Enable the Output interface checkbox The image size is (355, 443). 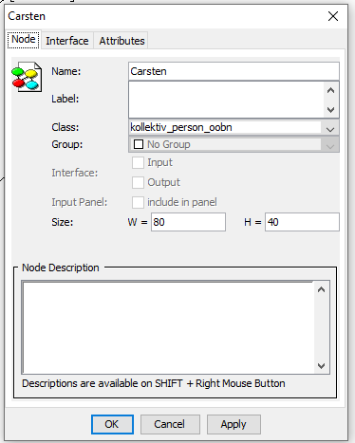[x=138, y=182]
